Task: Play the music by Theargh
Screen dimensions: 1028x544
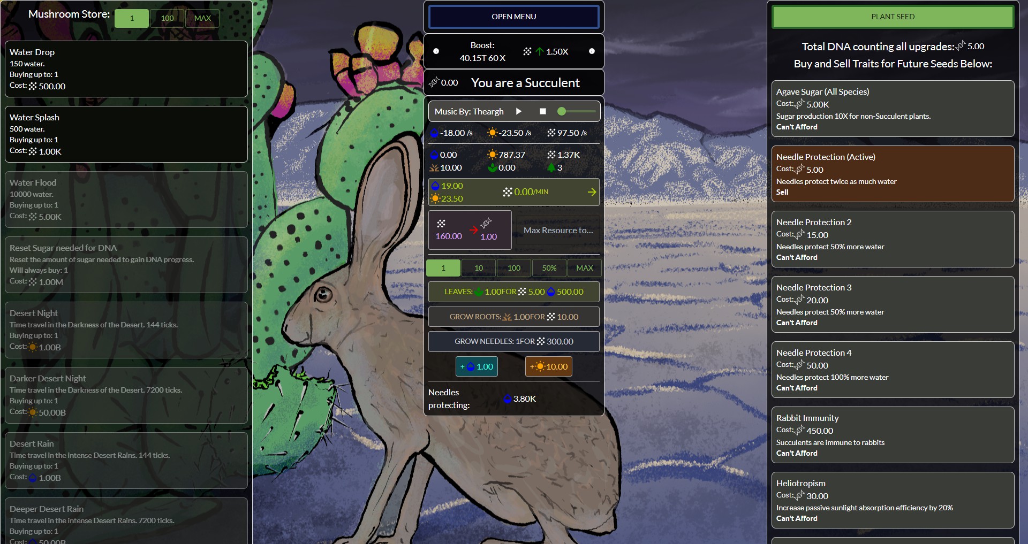Action: point(518,111)
